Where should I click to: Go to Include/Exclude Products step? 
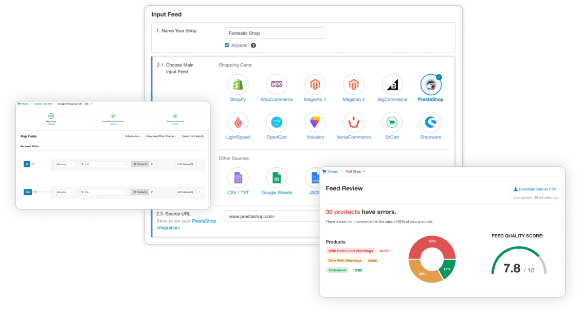tap(113, 117)
